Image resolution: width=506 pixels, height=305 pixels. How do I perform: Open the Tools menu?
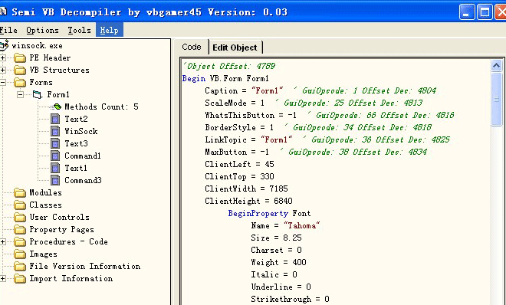click(80, 31)
